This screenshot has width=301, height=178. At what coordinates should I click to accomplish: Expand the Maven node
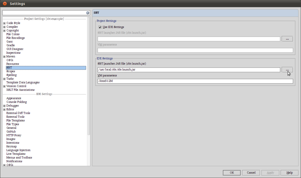(x=4, y=57)
